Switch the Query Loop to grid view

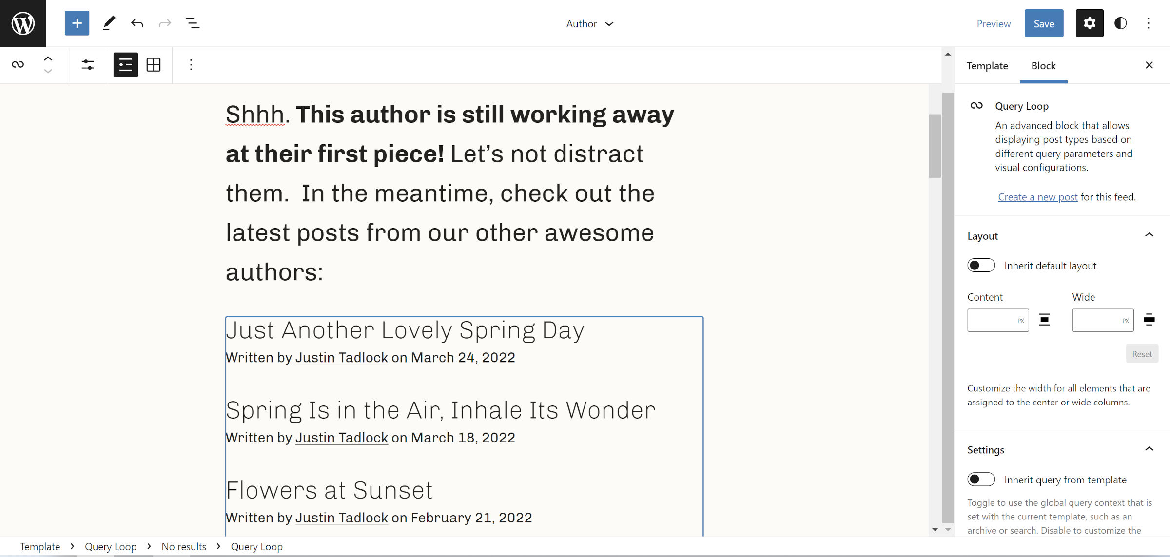point(153,64)
